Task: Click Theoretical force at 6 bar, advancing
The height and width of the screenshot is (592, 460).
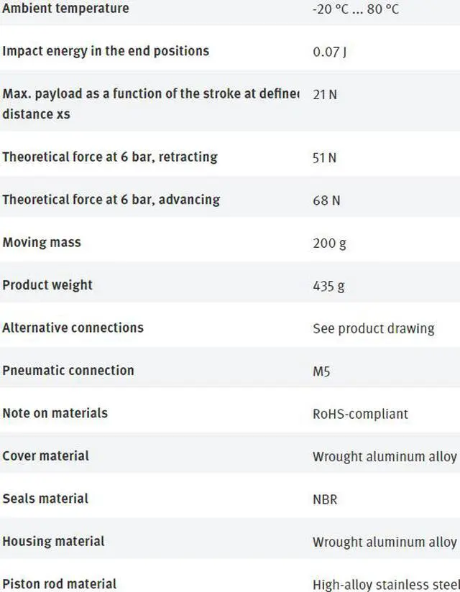Action: pos(111,199)
